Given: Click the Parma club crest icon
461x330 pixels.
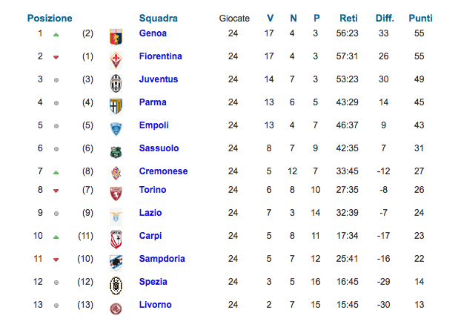Looking at the screenshot, I should coord(116,103).
